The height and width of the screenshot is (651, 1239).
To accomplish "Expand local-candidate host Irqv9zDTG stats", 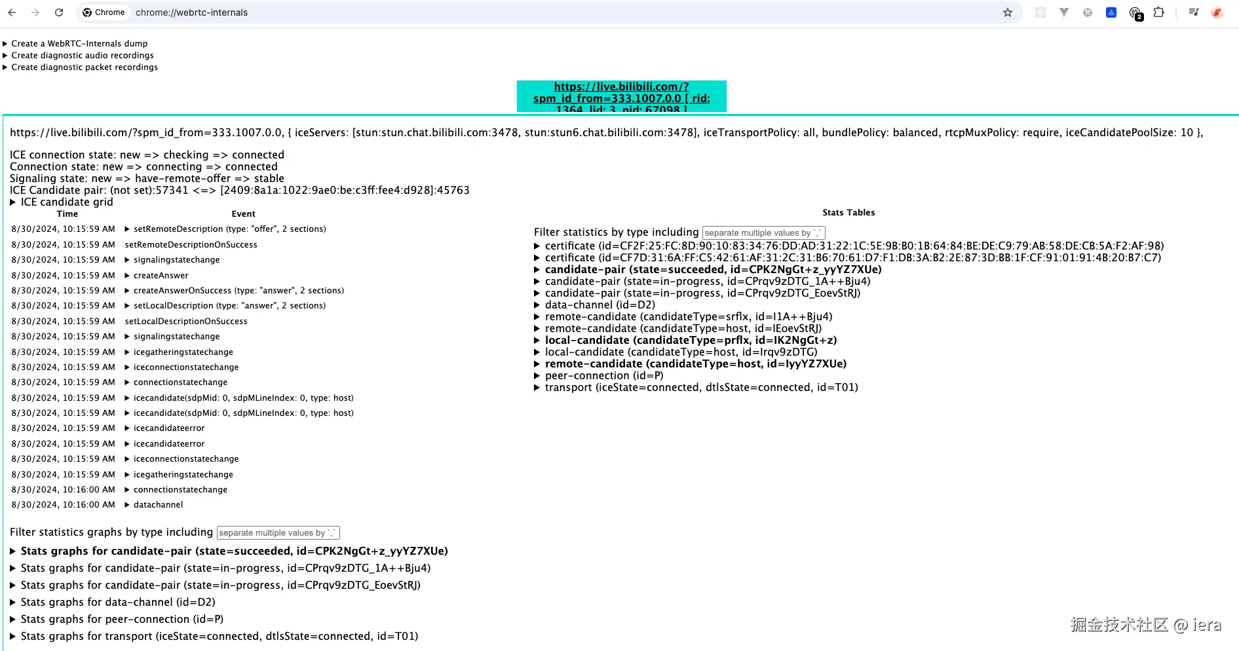I will point(676,352).
